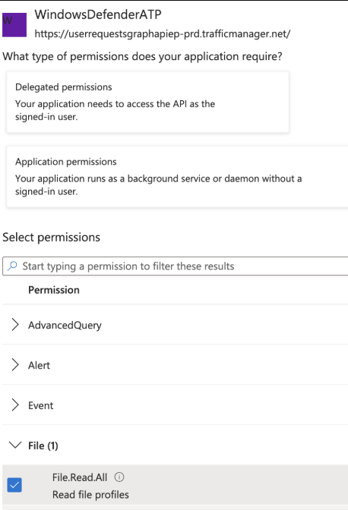This screenshot has width=348, height=510.
Task: Select the Delegated permissions card
Action: click(x=148, y=102)
